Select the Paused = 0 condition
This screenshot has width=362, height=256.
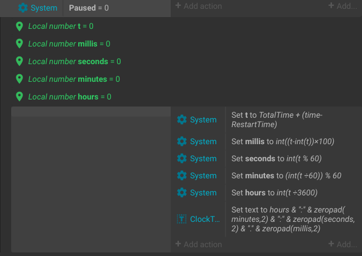89,8
